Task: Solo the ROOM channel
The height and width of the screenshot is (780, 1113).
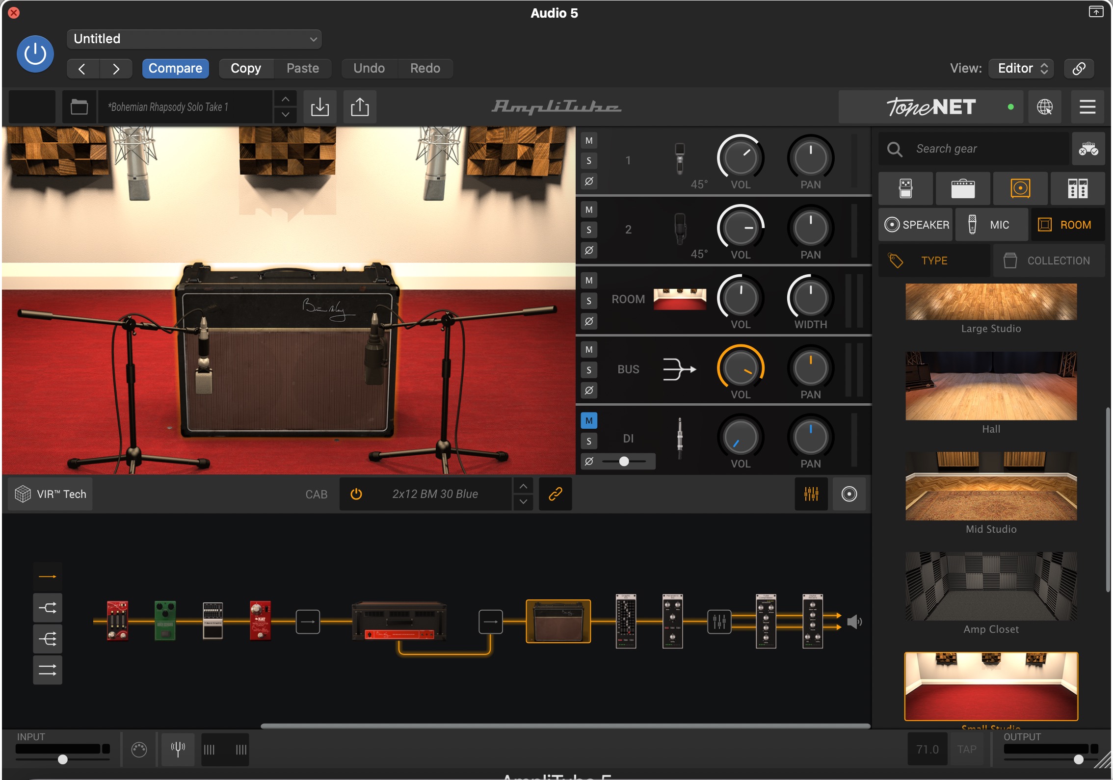Action: pos(589,301)
